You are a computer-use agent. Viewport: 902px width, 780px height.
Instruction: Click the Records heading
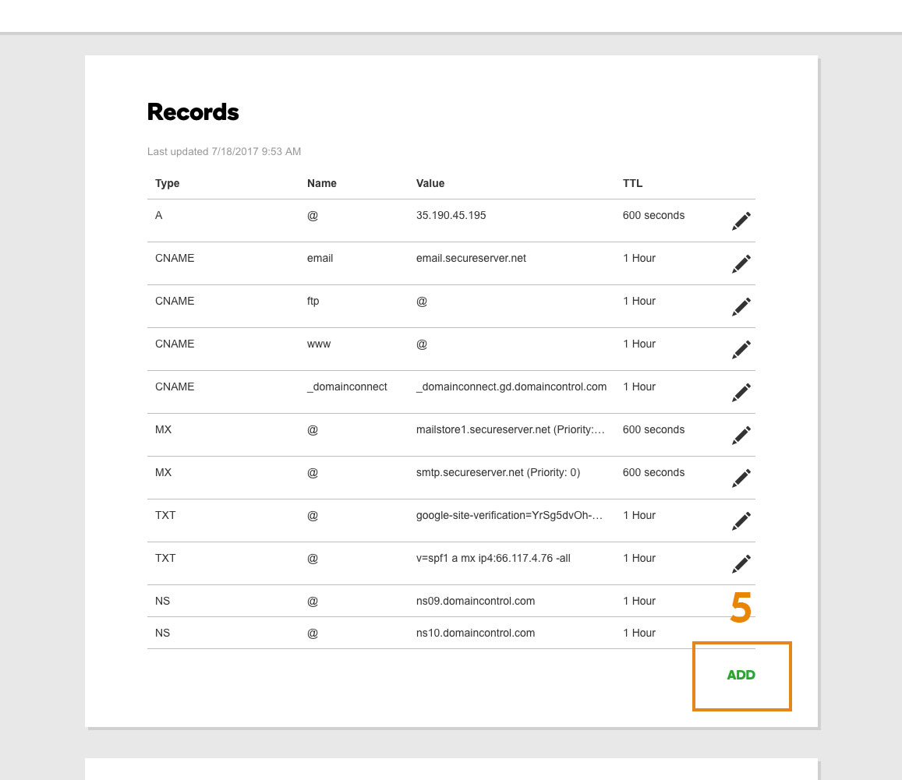tap(193, 112)
